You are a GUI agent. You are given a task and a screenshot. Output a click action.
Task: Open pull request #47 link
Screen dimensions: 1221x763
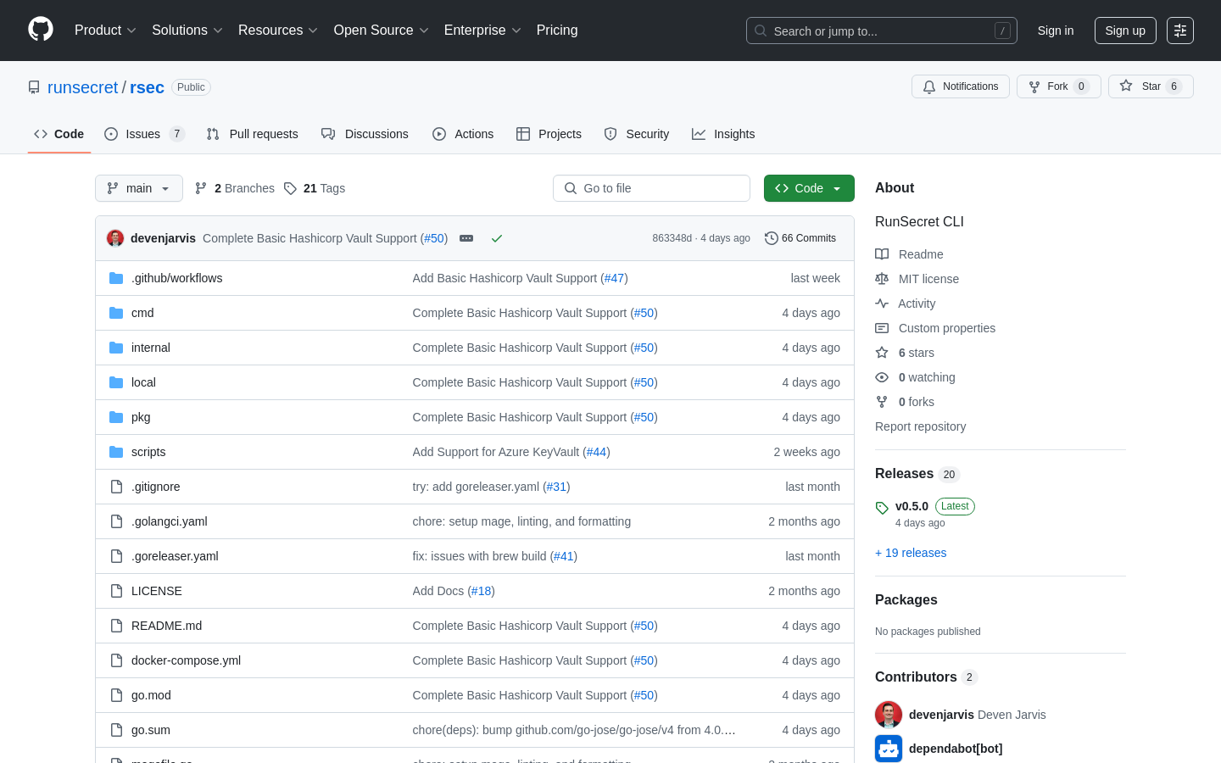615,278
